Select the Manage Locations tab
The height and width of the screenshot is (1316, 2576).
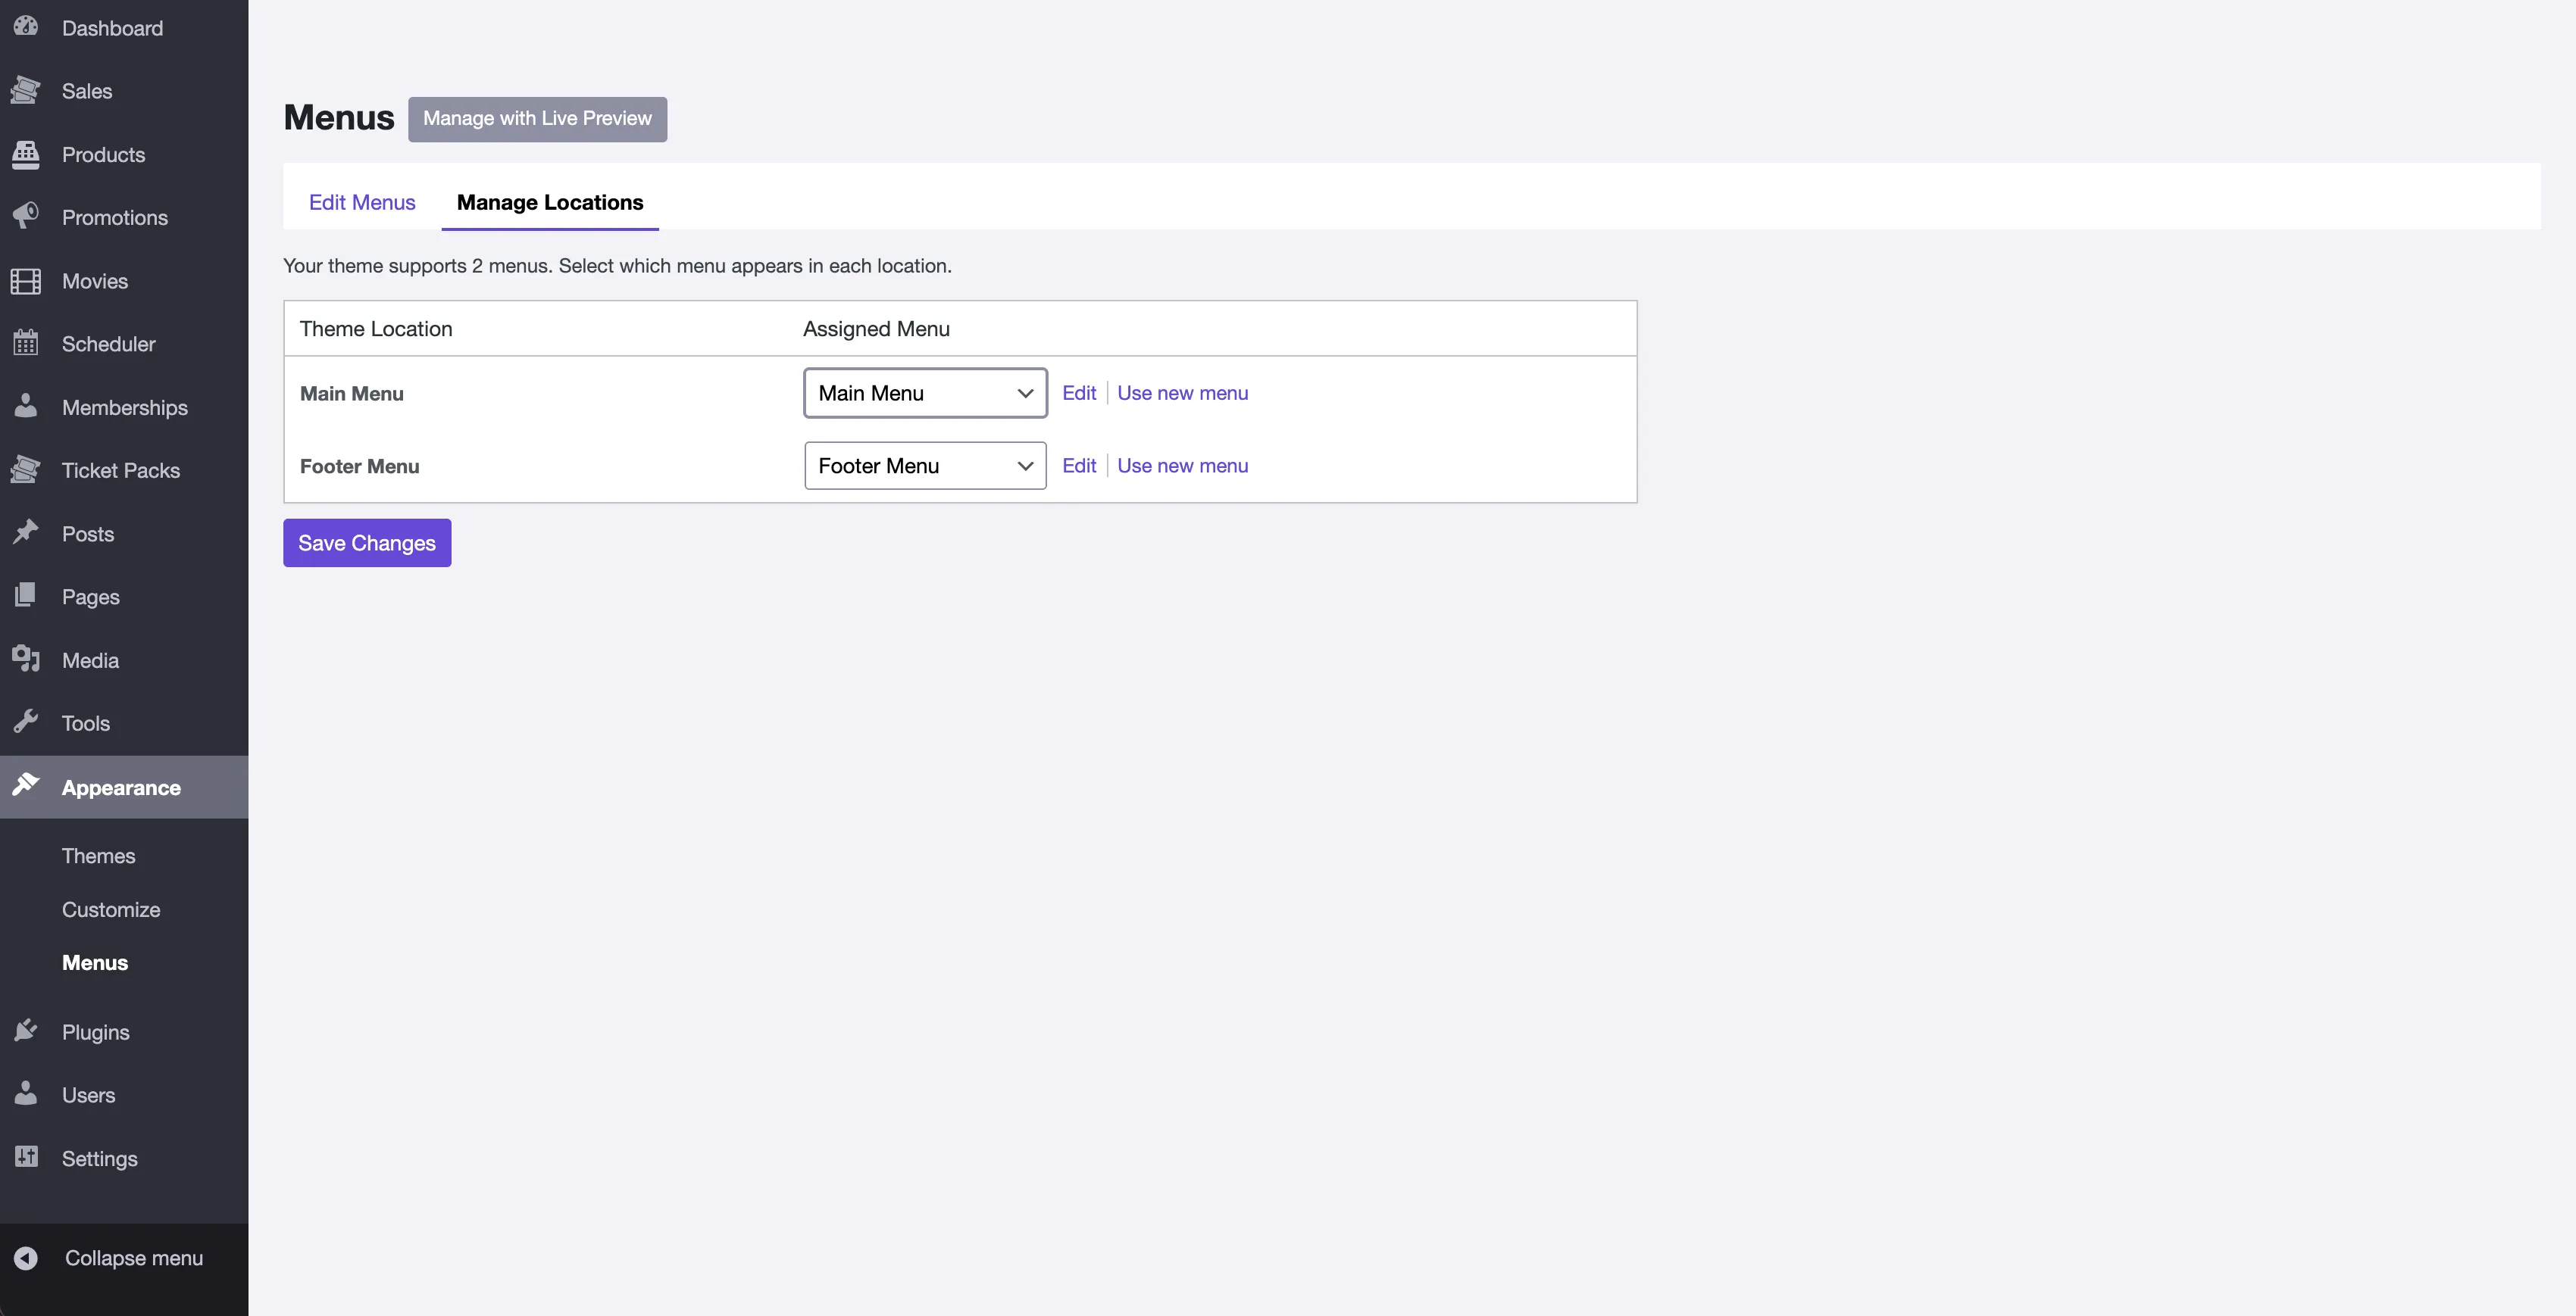[550, 202]
